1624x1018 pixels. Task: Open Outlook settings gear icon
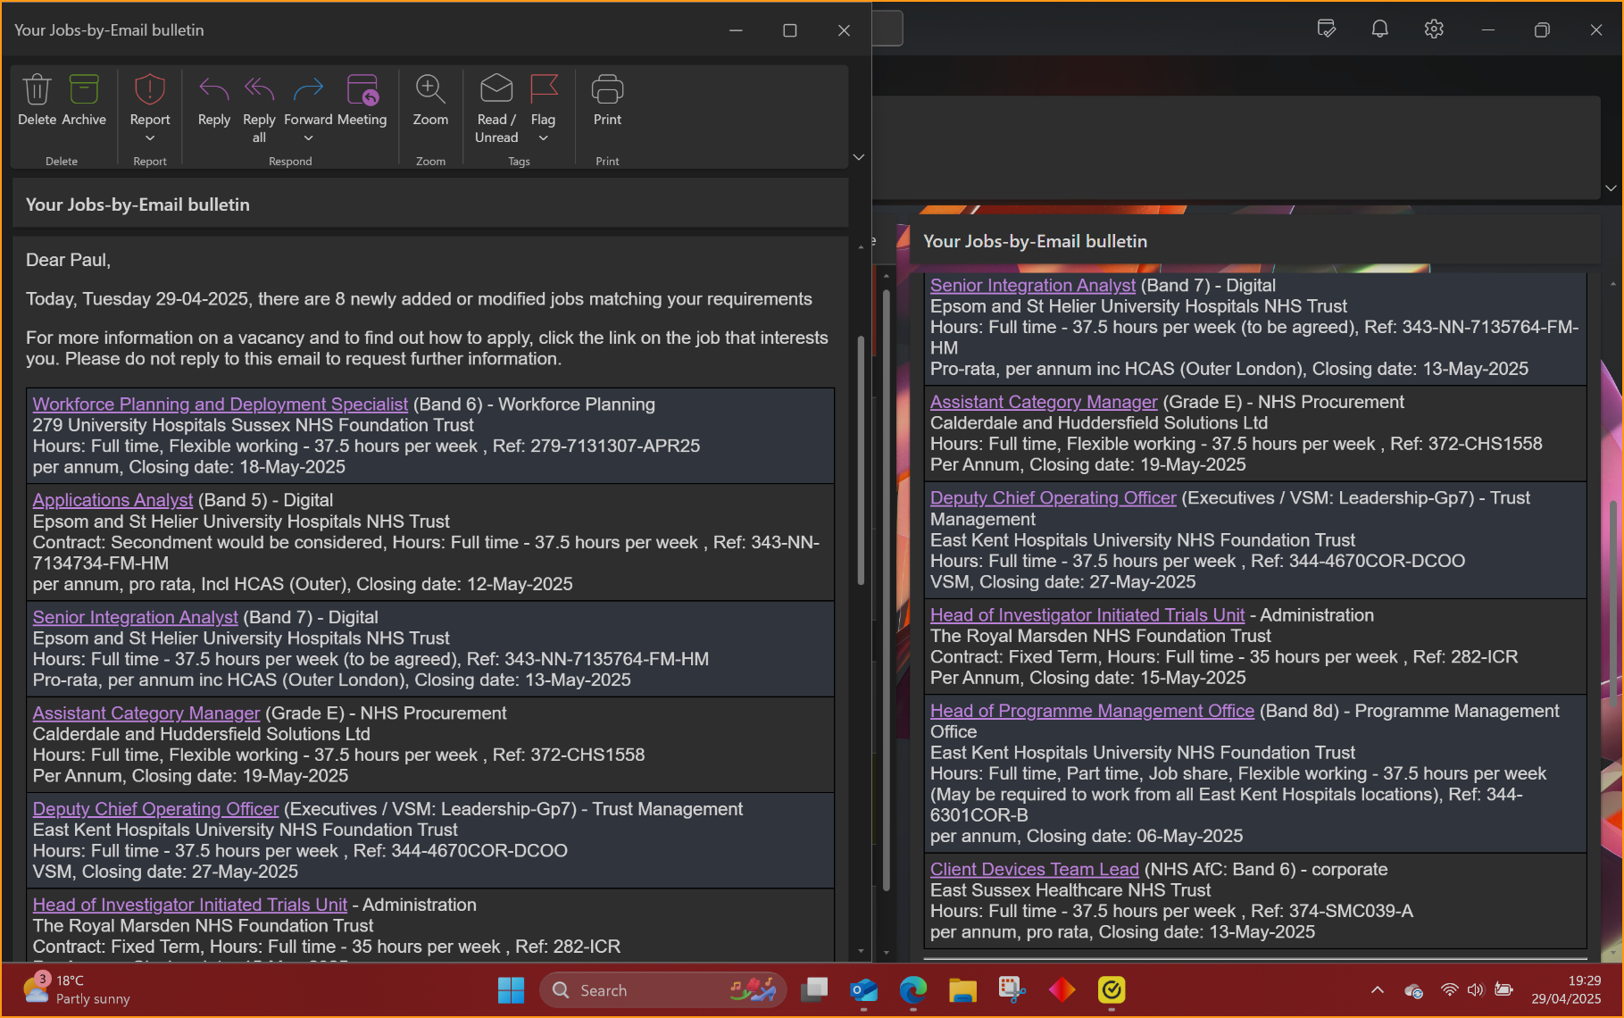click(x=1434, y=29)
